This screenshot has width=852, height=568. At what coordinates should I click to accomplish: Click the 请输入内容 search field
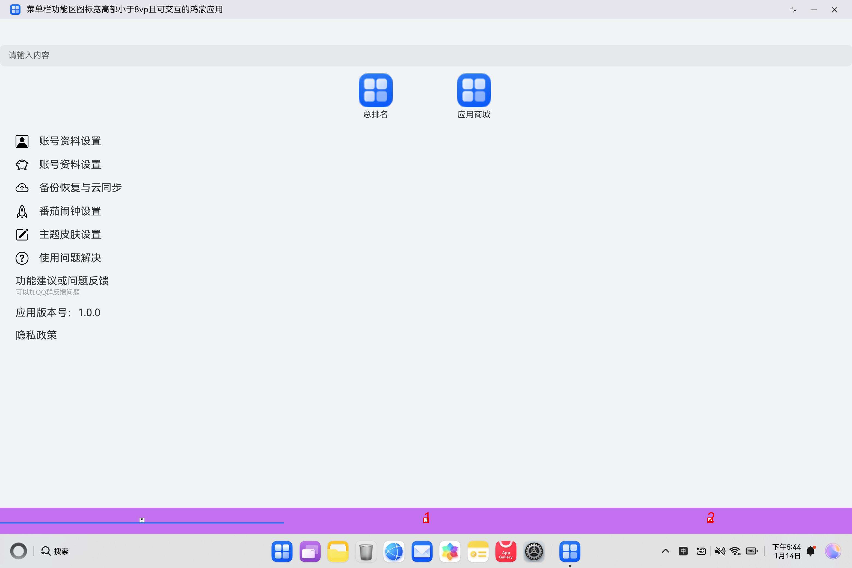[426, 55]
